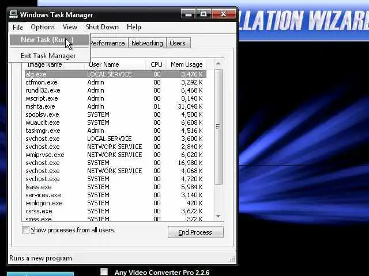Viewport: 369px width, 276px height.
Task: Minimize the Task Manager window
Action: click(x=188, y=14)
